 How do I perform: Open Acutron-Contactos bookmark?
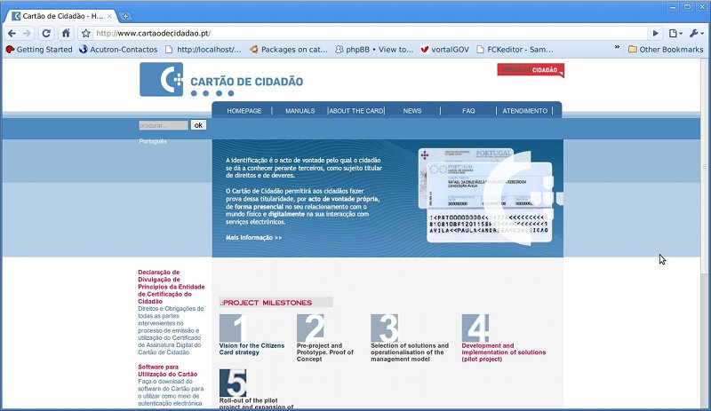click(x=118, y=50)
